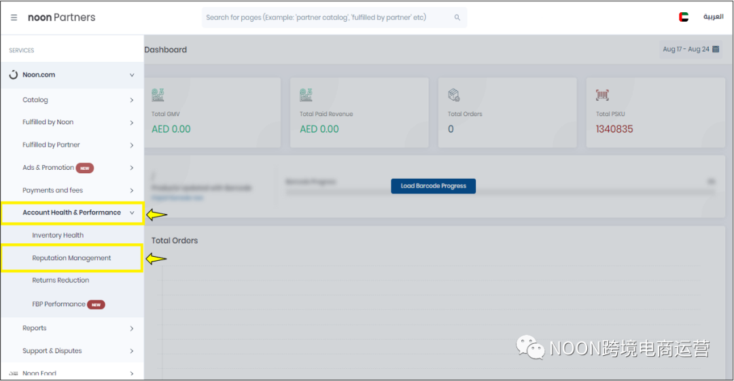This screenshot has height=381, width=734.
Task: Open Inventory Health page
Action: (x=58, y=236)
